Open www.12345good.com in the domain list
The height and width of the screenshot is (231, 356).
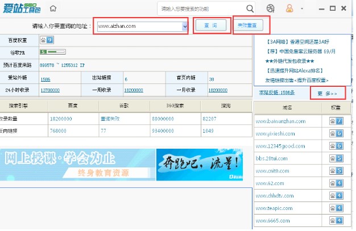(280, 146)
